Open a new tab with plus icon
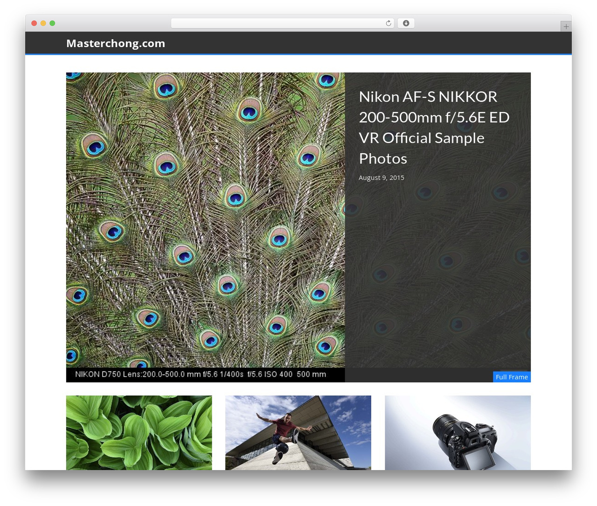 (x=566, y=27)
